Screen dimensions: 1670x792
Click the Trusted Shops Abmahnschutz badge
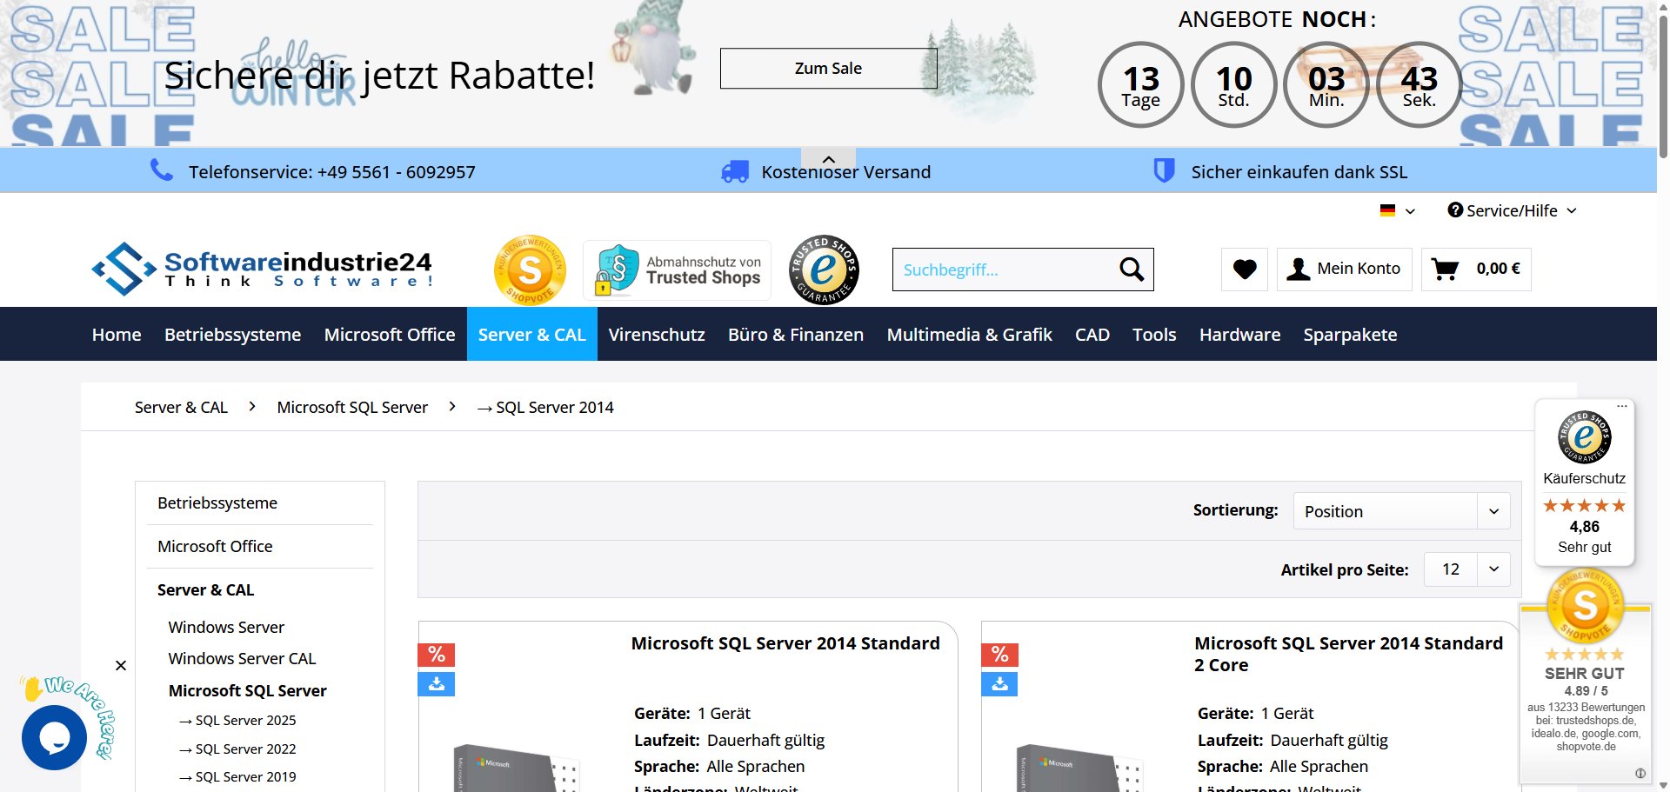[x=677, y=270]
